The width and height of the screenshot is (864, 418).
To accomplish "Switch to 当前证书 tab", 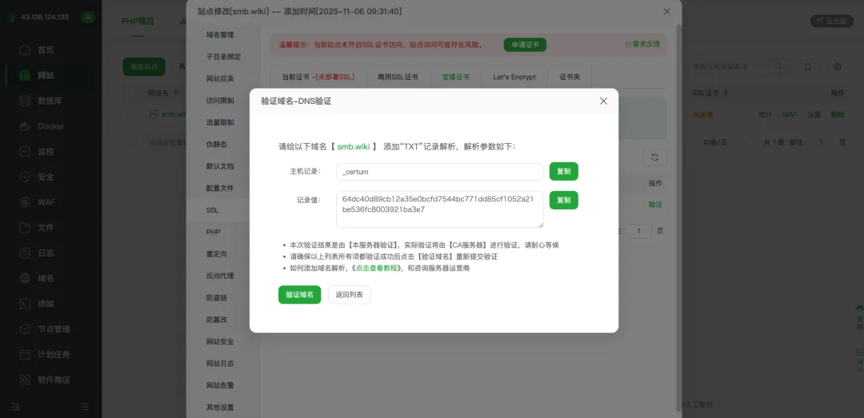I will 318,77.
